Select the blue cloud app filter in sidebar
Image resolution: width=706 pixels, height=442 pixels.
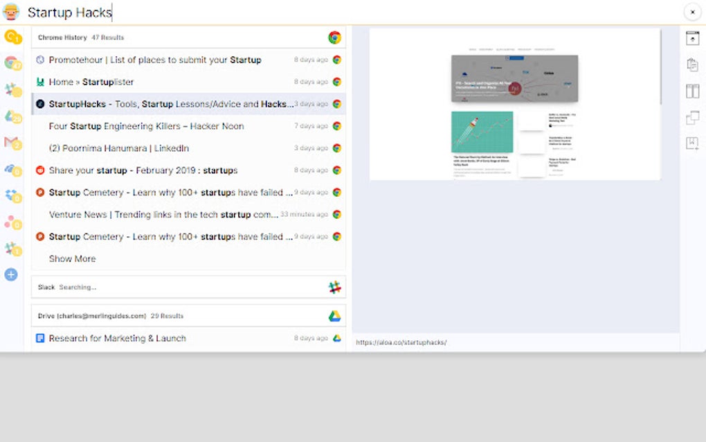(x=12, y=170)
